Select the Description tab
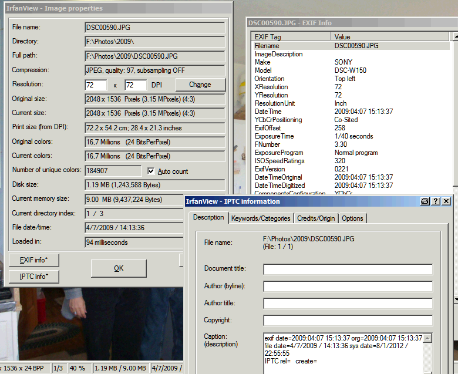Image resolution: width=458 pixels, height=374 pixels. [x=208, y=217]
